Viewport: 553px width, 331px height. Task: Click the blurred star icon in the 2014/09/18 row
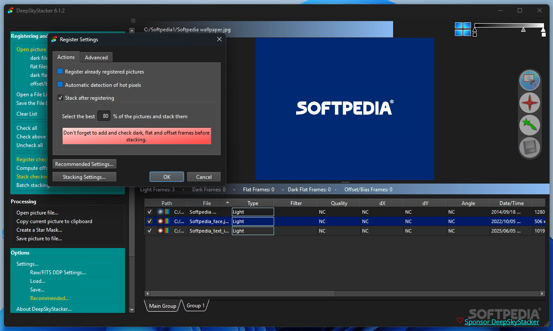(x=160, y=212)
